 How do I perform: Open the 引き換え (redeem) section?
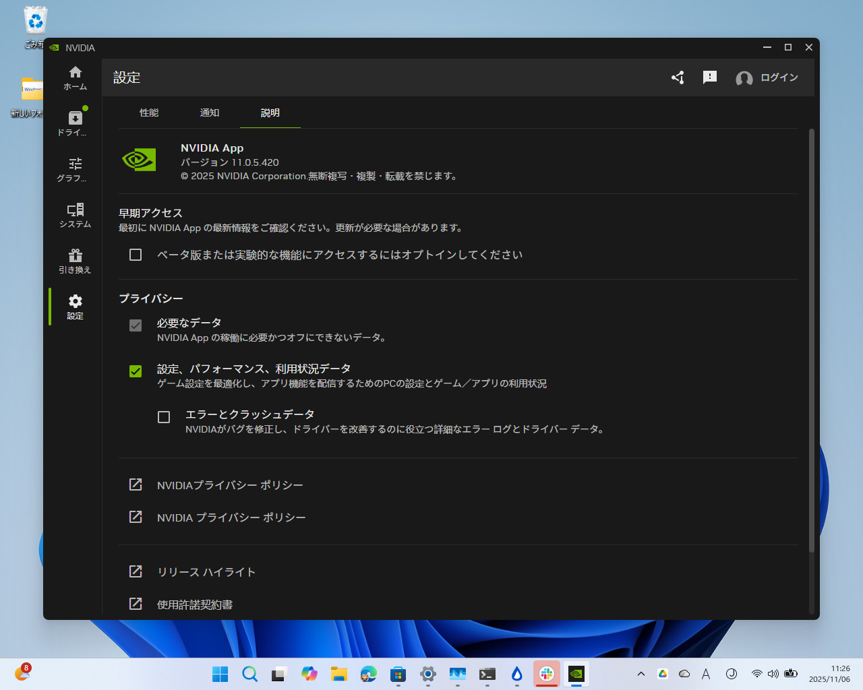pos(75,260)
